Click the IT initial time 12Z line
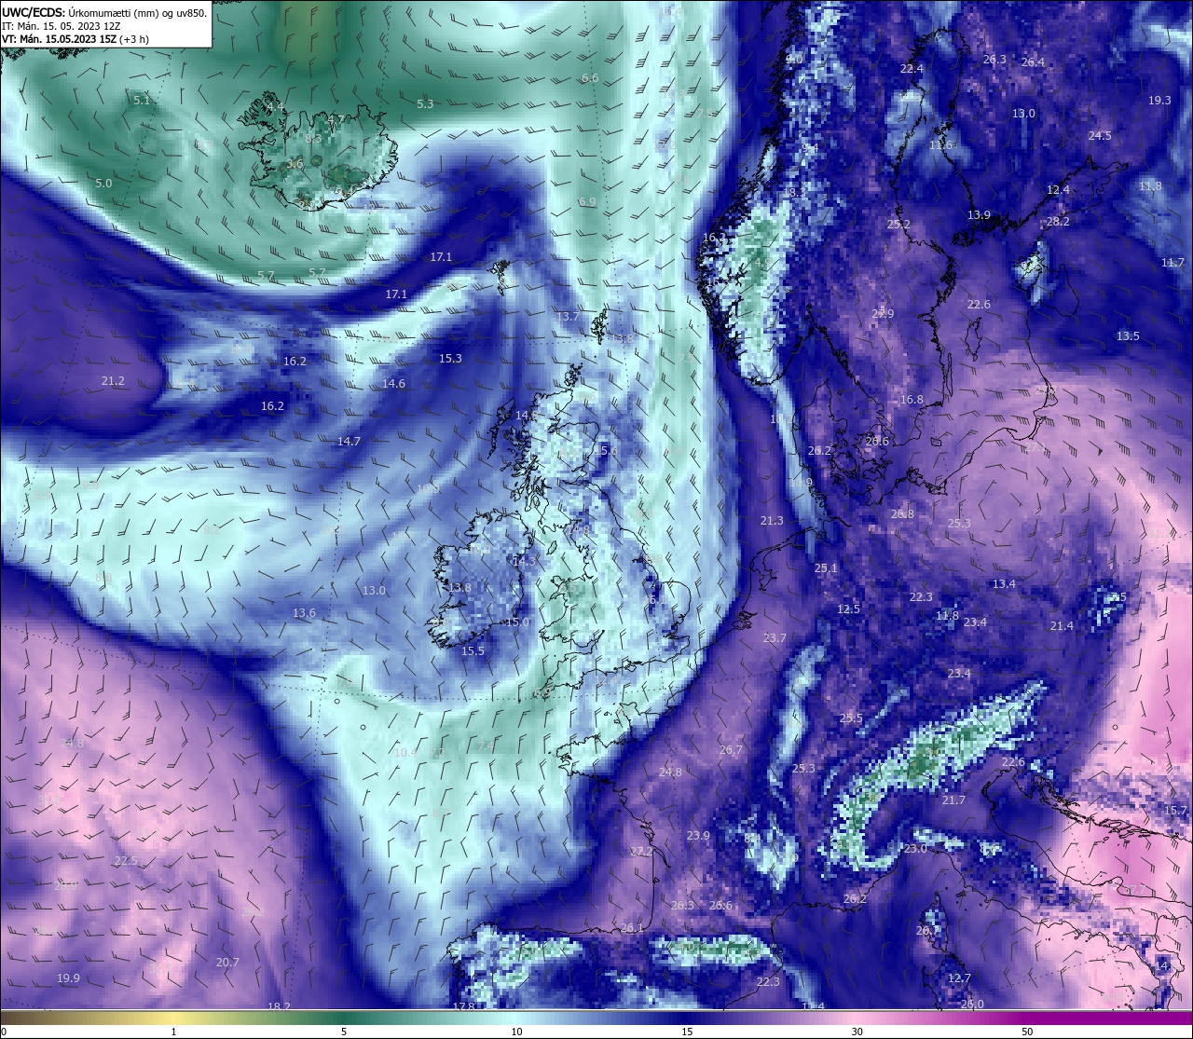Screen dimensions: 1193x1039 pos(62,26)
